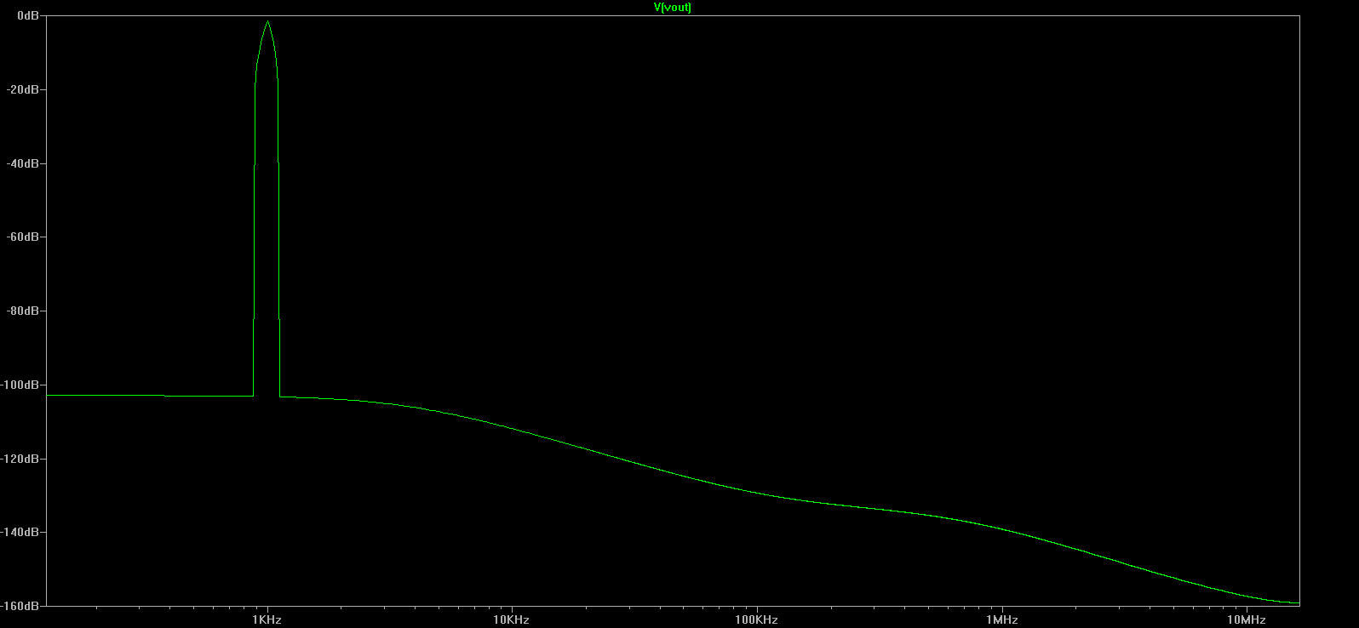Image resolution: width=1359 pixels, height=628 pixels.
Task: Click the -100dB vertical axis label
Action: tap(20, 385)
